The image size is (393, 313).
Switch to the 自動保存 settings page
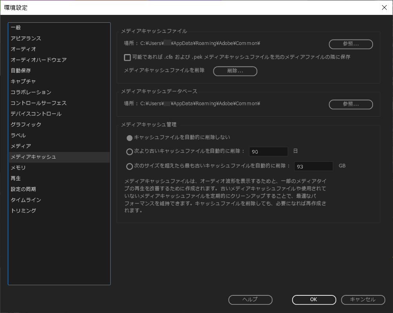click(20, 71)
